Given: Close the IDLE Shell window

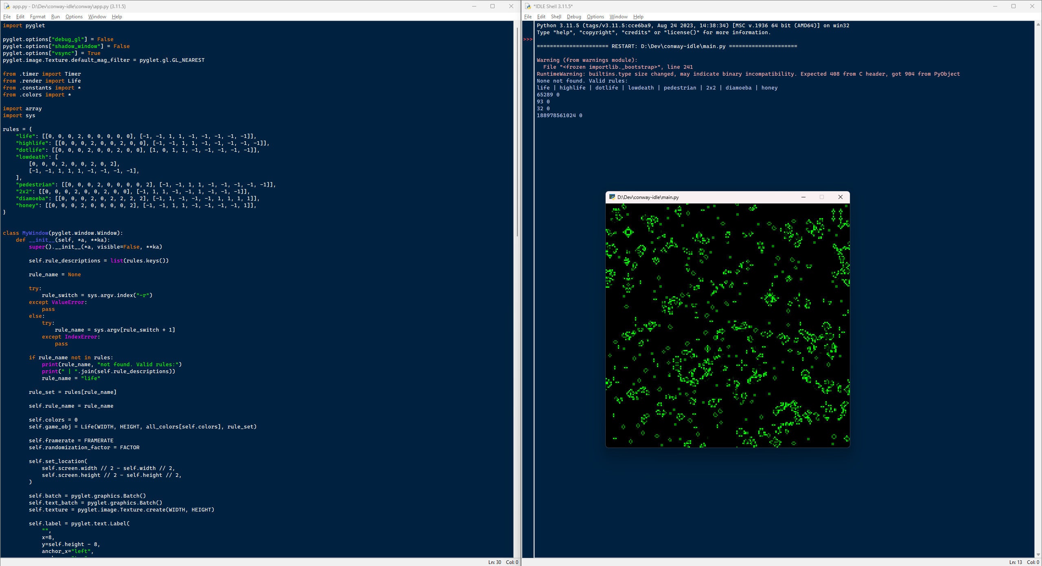Looking at the screenshot, I should click(x=1032, y=6).
